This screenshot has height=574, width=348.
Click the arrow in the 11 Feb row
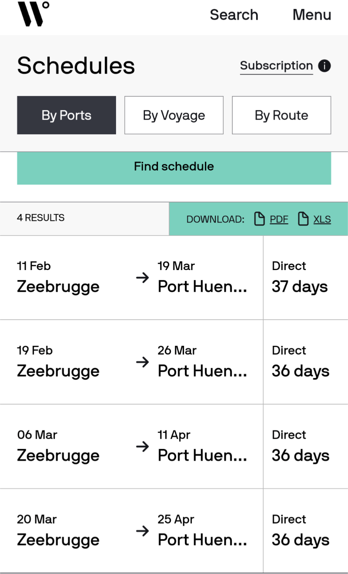coord(142,278)
